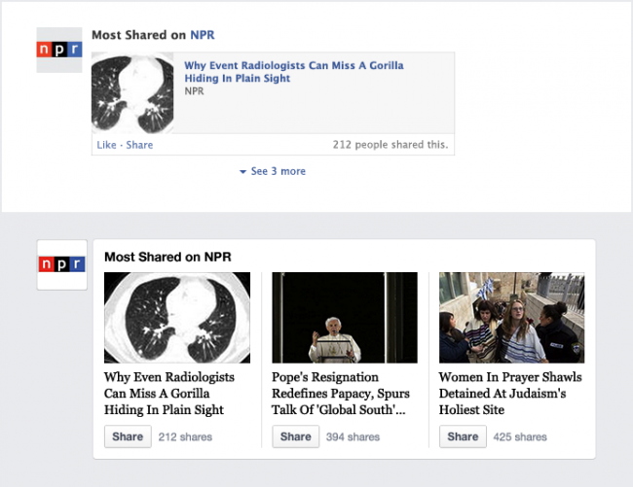Open the NPR link in the top heading
This screenshot has width=633, height=487.
pos(203,35)
